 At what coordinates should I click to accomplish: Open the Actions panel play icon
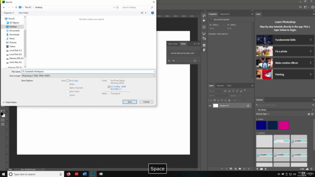(x=204, y=20)
